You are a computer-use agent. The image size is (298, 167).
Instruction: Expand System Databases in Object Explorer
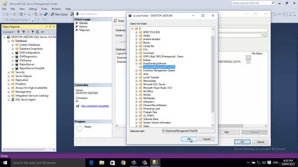point(13,45)
